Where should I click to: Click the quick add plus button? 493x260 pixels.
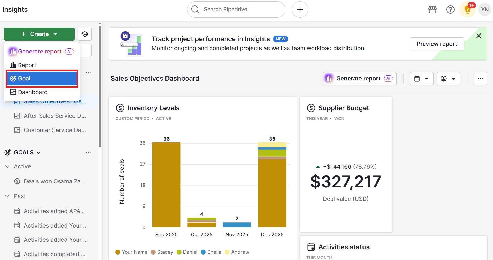pyautogui.click(x=300, y=10)
